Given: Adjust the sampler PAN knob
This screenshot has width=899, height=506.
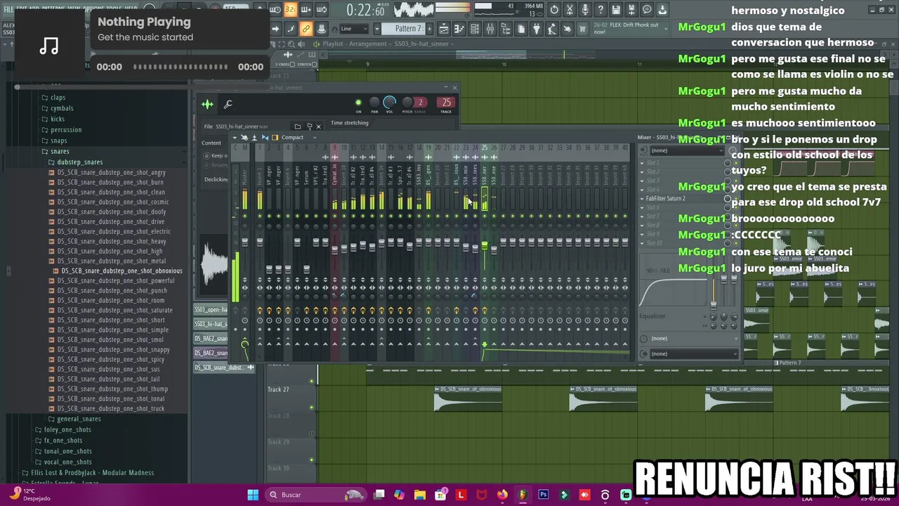Looking at the screenshot, I should (374, 103).
